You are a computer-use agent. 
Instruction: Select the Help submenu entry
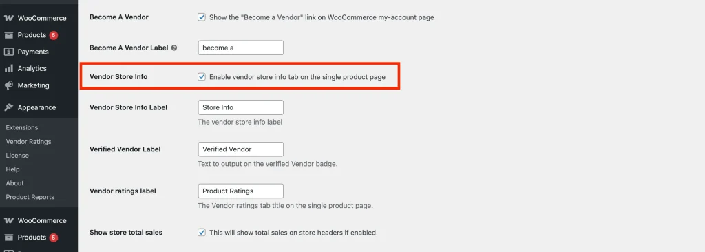[12, 169]
